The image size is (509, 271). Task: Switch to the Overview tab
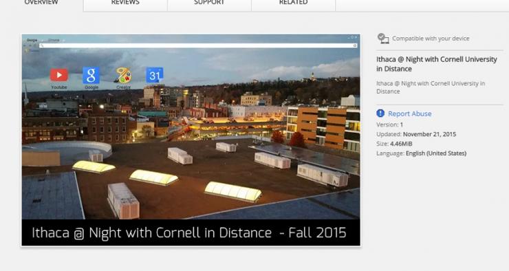41,3
